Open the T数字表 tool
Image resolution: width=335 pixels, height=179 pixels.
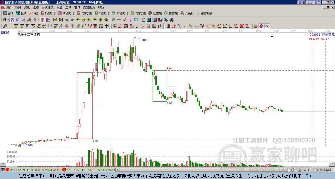coord(138,13)
